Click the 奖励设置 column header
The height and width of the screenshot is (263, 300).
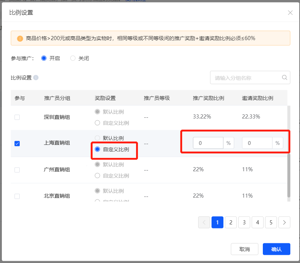[x=105, y=98]
